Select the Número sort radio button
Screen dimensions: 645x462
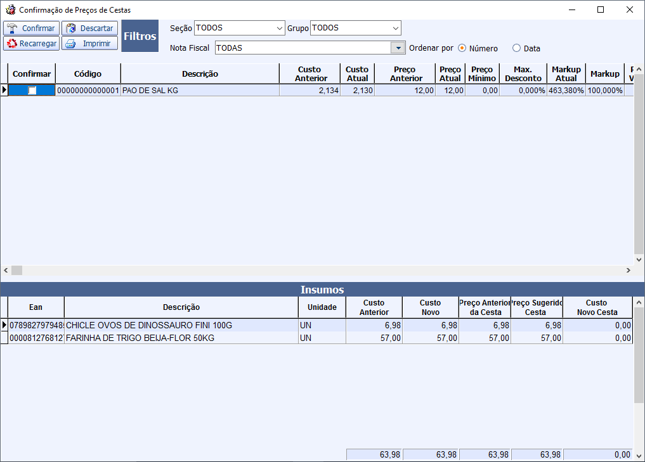pos(462,48)
